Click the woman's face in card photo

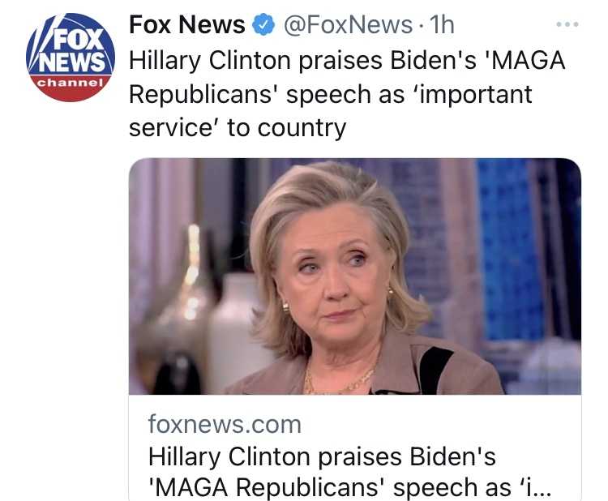[330, 272]
